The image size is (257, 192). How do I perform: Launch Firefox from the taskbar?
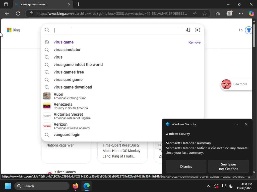(75, 186)
